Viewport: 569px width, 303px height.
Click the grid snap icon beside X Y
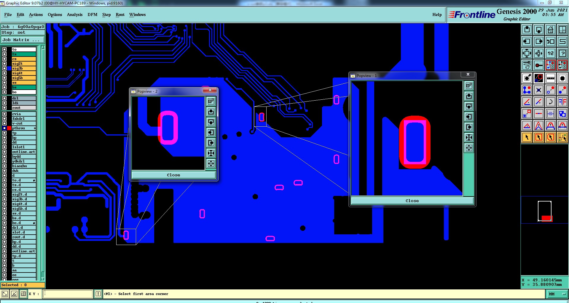point(23,294)
